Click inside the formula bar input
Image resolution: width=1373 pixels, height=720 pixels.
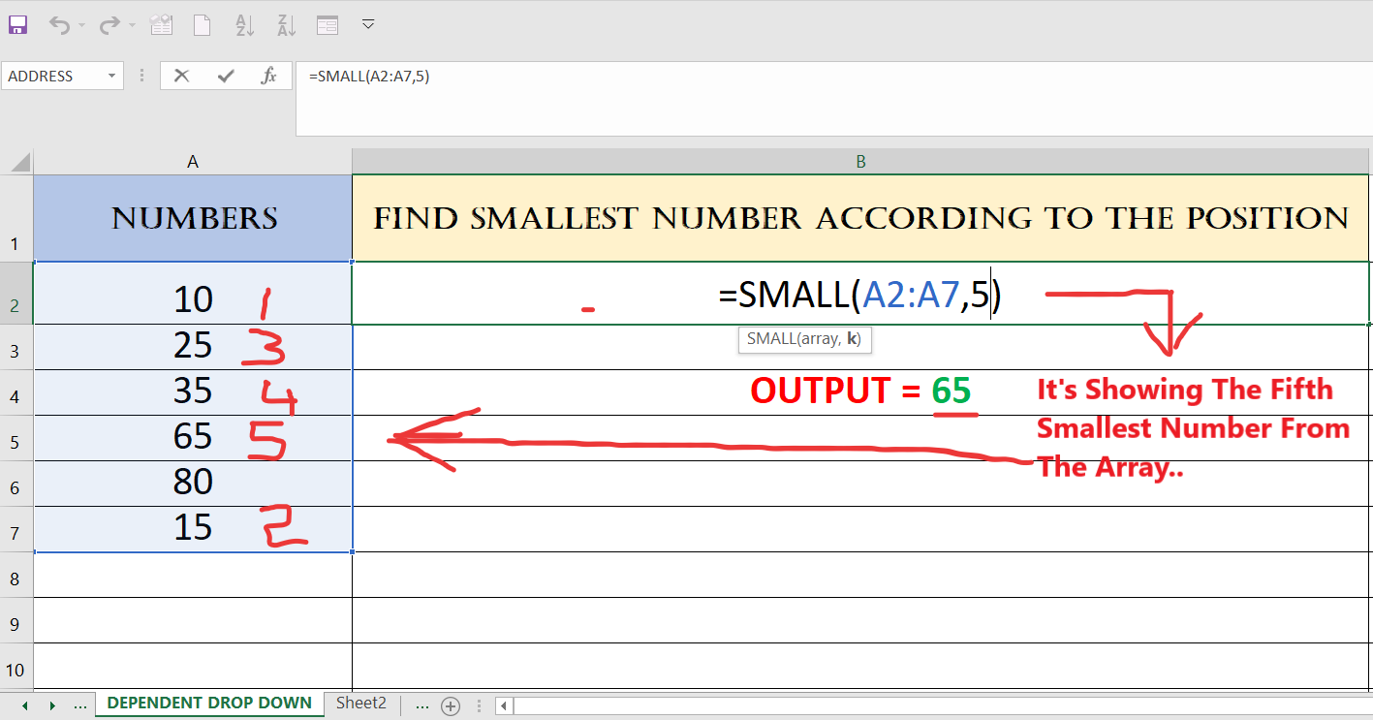(x=833, y=99)
